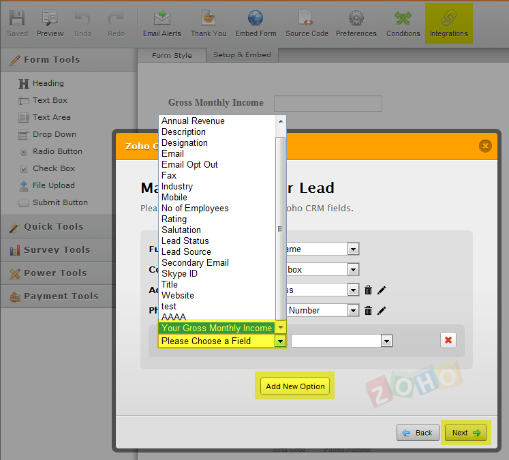Open the Thank You page settings
This screenshot has width=509, height=460.
(208, 23)
